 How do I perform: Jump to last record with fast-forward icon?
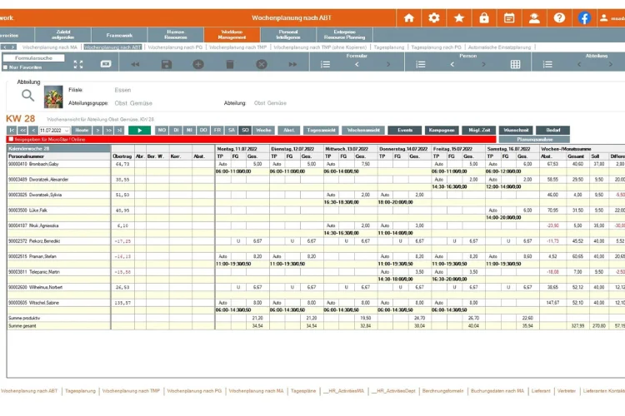(292, 64)
